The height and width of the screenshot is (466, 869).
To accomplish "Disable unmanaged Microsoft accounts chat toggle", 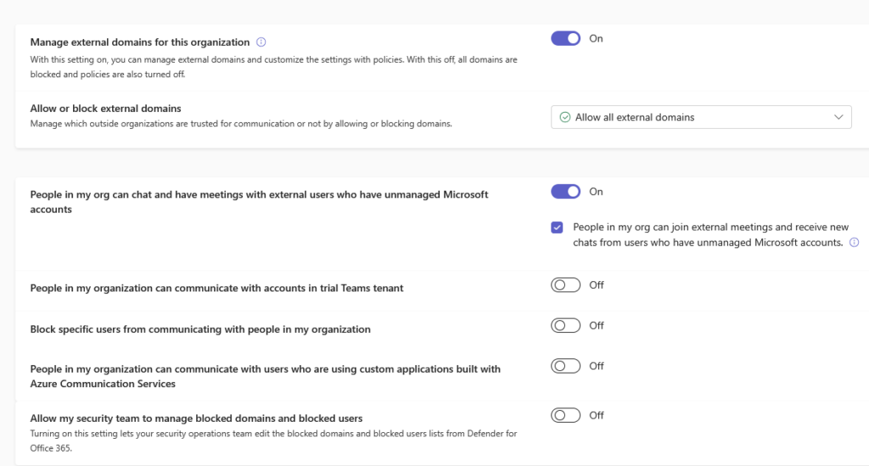I will point(565,191).
